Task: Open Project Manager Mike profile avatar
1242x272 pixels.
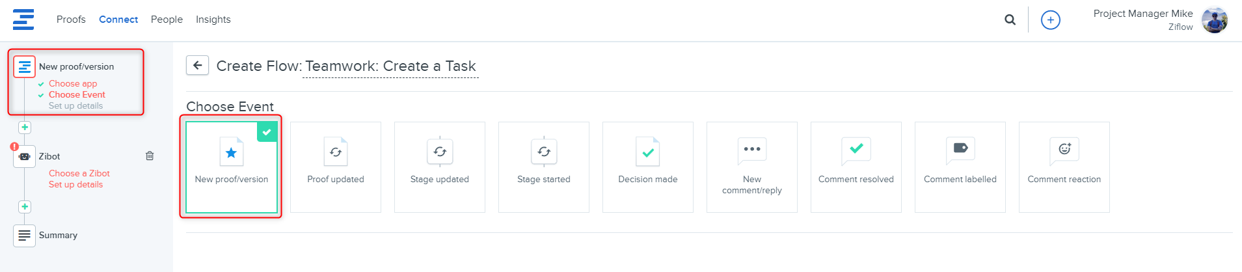Action: (x=1214, y=20)
